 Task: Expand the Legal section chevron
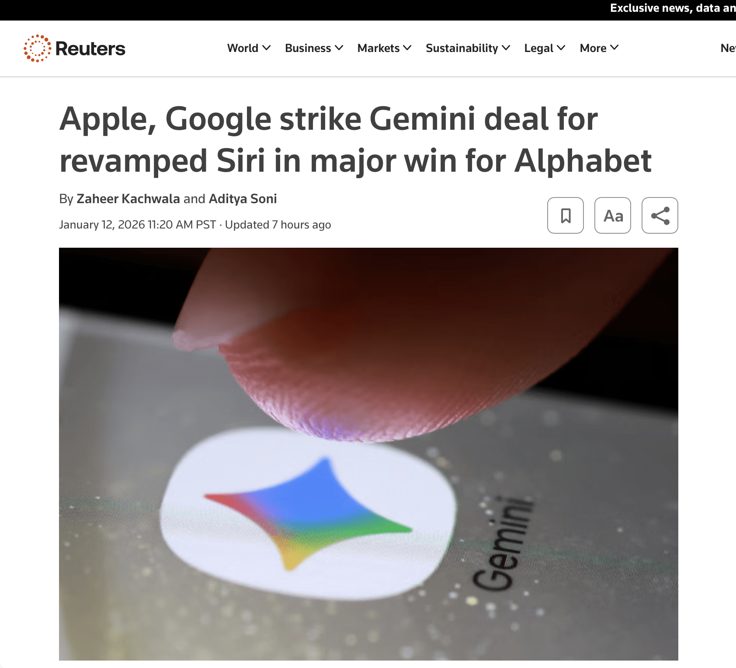[x=561, y=48]
